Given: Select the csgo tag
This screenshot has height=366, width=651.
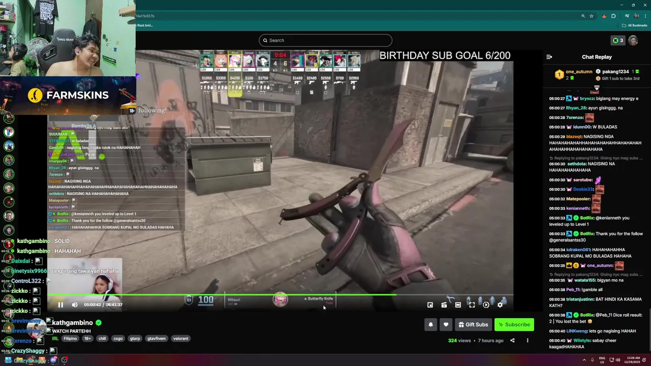Looking at the screenshot, I should click(118, 339).
